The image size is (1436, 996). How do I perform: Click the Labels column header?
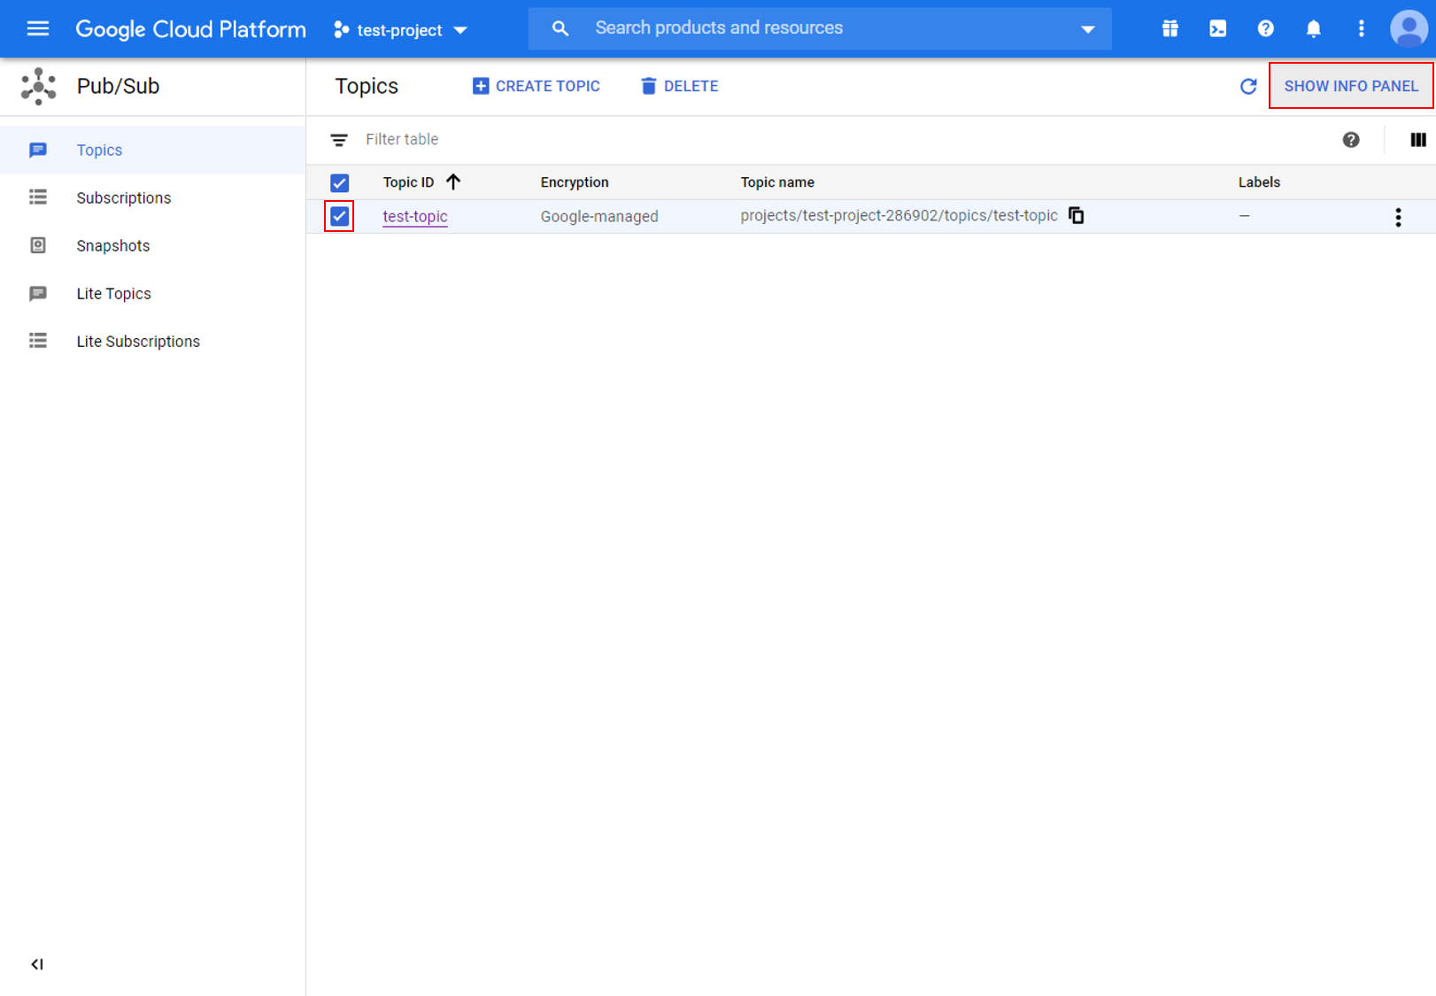[1259, 182]
